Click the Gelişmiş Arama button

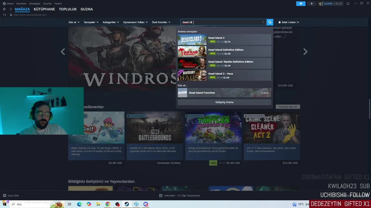tap(224, 102)
